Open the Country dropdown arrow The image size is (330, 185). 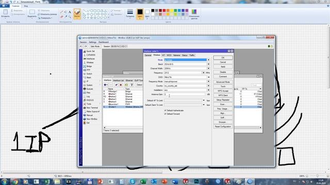[208, 86]
